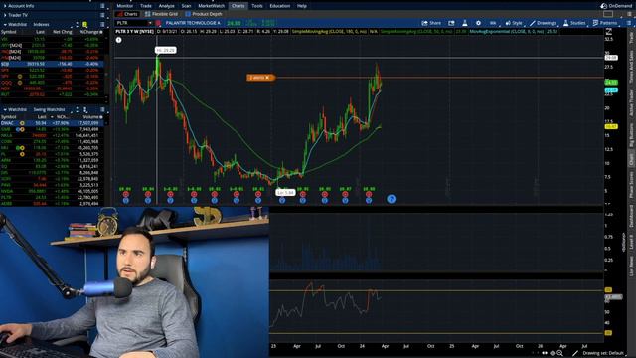Switch to the Scan tab

186,6
